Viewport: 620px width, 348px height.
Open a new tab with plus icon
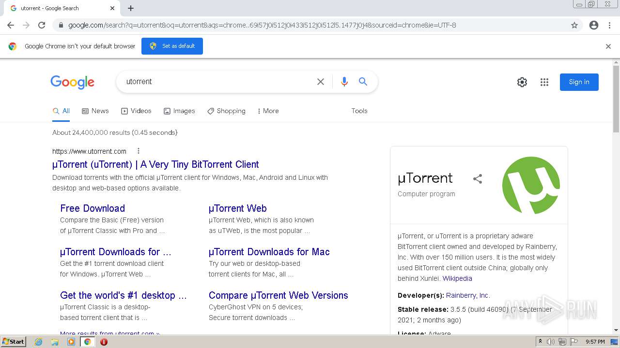(x=131, y=8)
